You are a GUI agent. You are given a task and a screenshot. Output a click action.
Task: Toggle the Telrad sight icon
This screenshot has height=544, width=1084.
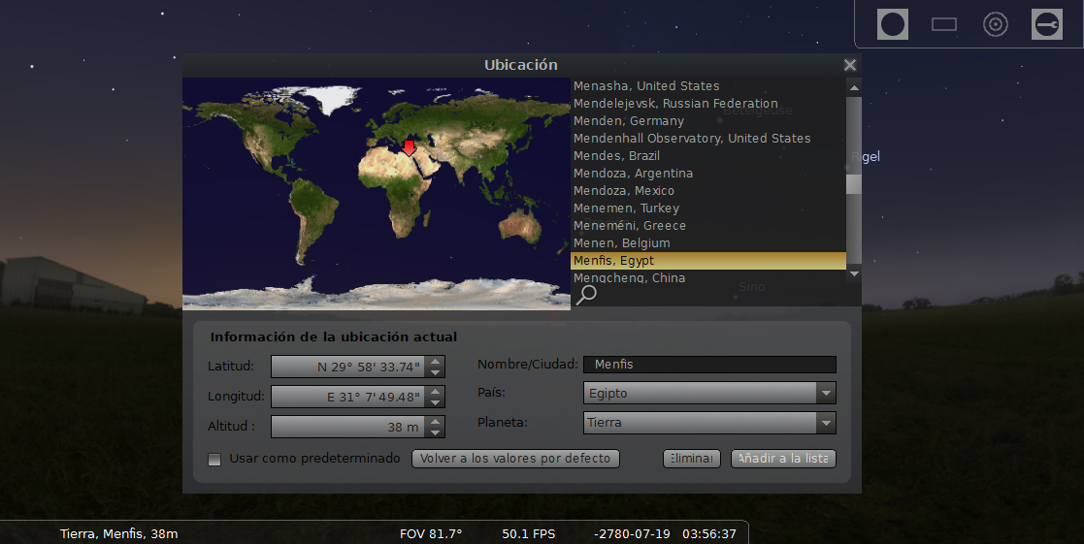[x=995, y=24]
